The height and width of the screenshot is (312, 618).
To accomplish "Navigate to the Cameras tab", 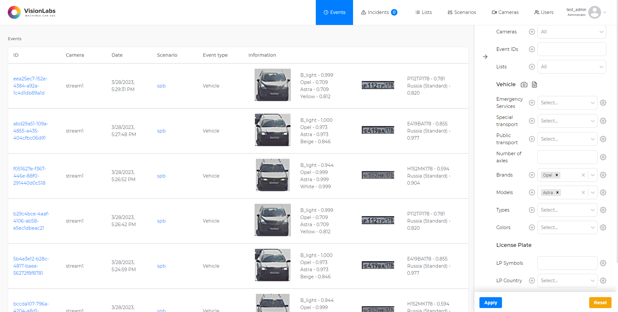I will 505,12.
